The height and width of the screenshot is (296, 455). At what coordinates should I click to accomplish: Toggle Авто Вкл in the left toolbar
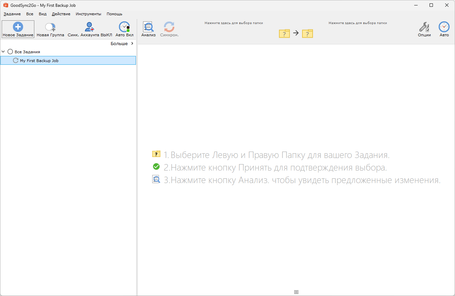click(124, 29)
